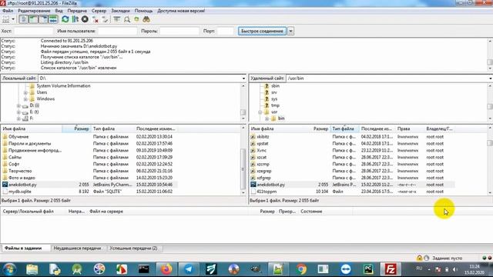Viewport: 493px width, 277px height.
Task: Select the tmp folder in remote tree
Action: 275,105
